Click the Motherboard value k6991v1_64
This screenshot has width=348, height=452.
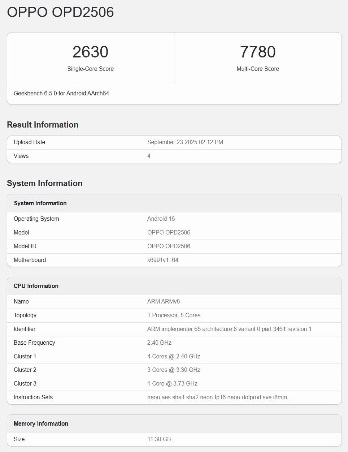pos(162,260)
